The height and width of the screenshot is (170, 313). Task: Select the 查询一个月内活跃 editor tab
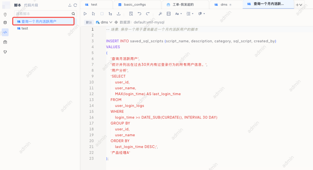[268, 4]
